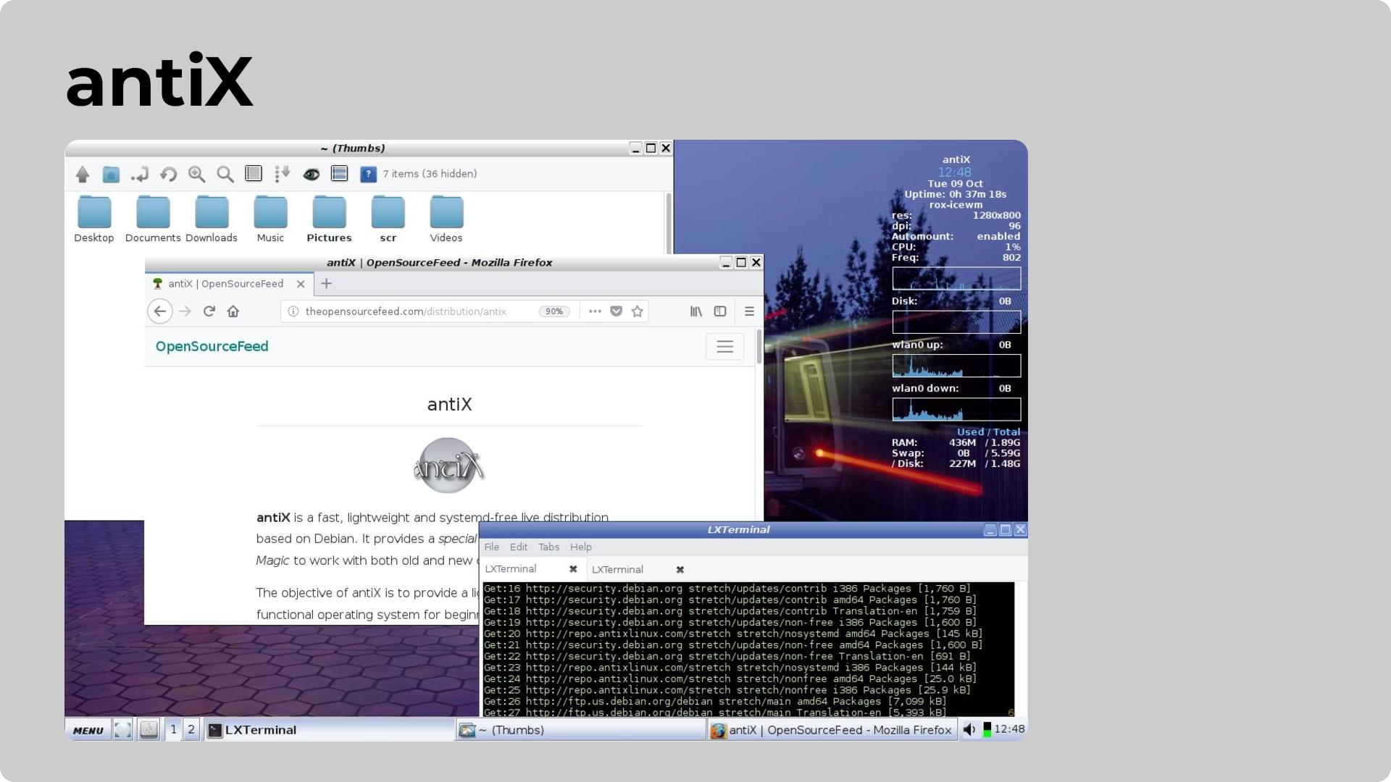Activate ~ (Thumbs) window from taskbar
This screenshot has height=782, width=1391.
coord(581,730)
